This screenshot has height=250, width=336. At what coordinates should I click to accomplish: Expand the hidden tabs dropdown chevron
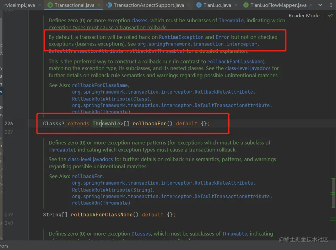point(321,5)
